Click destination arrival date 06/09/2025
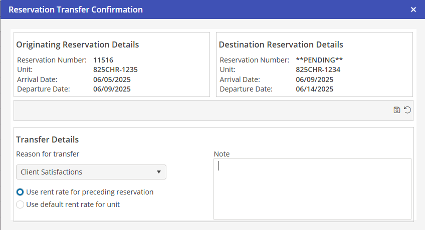 pyautogui.click(x=314, y=79)
